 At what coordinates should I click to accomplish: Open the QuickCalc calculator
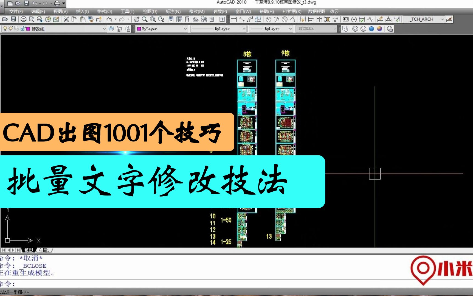tap(211, 19)
